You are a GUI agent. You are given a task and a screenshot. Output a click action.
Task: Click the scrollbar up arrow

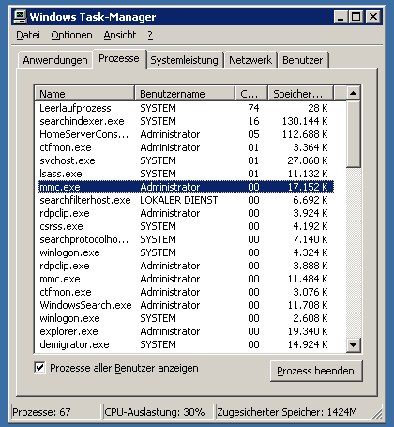(354, 93)
